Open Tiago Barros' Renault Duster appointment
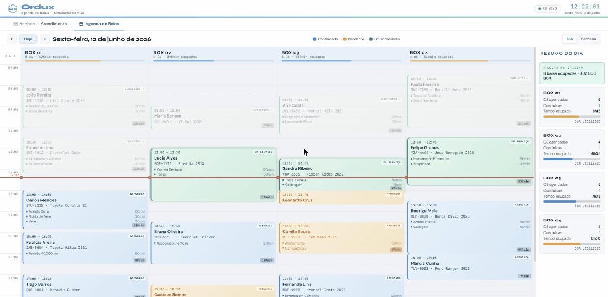Viewport: 608px width, 297px height. tap(85, 286)
